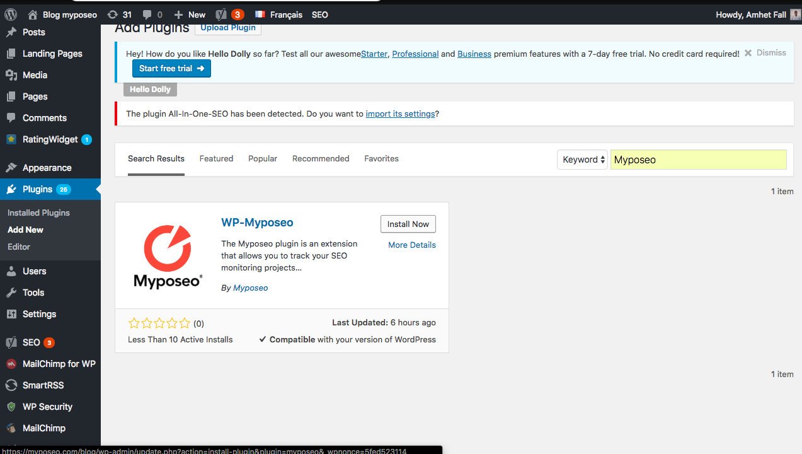Image resolution: width=802 pixels, height=454 pixels.
Task: Click the Pages sidebar icon
Action: 11,96
